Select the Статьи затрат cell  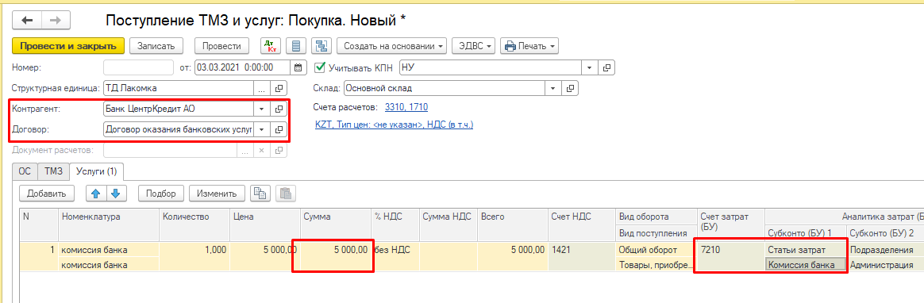[x=806, y=250]
